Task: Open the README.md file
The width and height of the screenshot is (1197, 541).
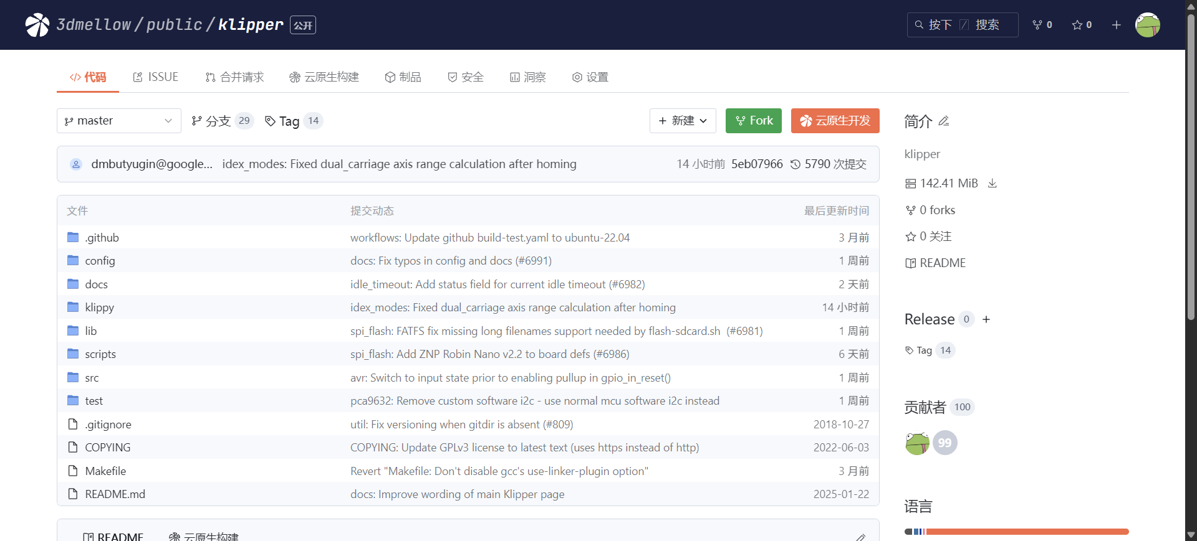Action: click(115, 494)
